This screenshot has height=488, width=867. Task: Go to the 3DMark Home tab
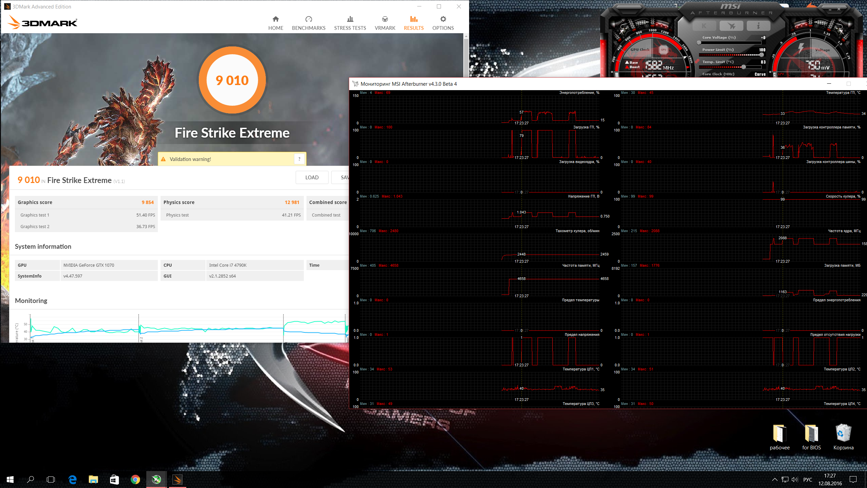click(276, 23)
